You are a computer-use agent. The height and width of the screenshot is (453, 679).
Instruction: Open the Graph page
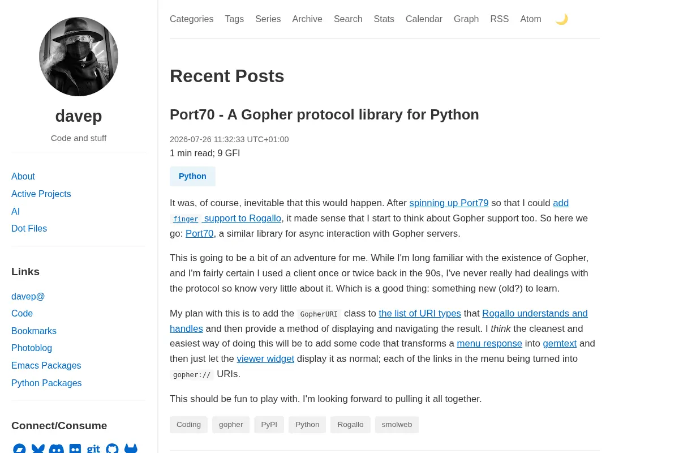coord(466,19)
